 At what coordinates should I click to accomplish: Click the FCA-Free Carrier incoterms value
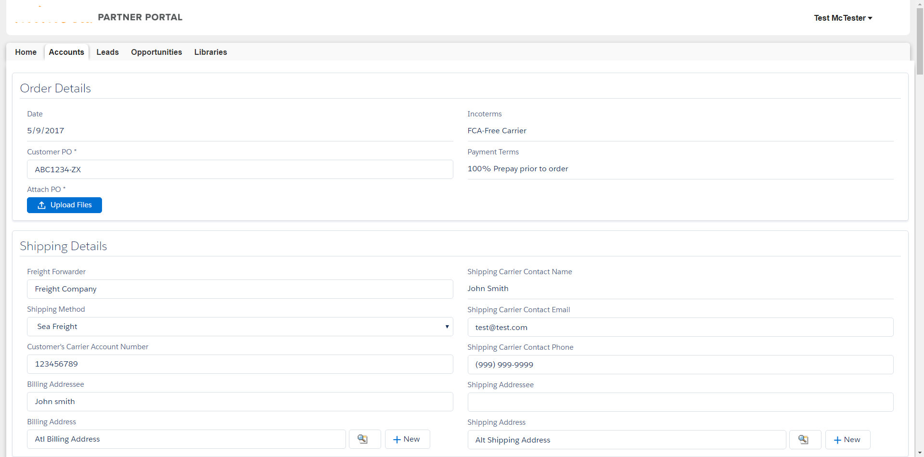pyautogui.click(x=497, y=131)
